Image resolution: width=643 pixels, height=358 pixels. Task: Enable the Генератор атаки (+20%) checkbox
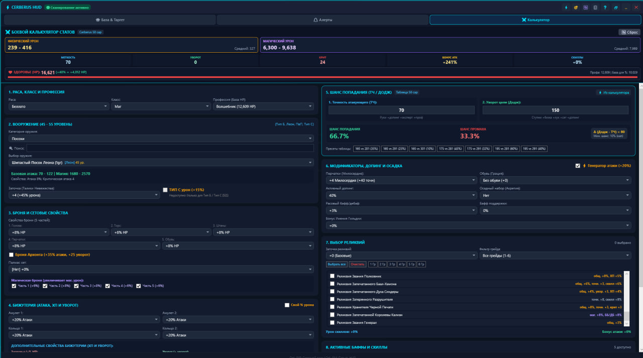578,166
